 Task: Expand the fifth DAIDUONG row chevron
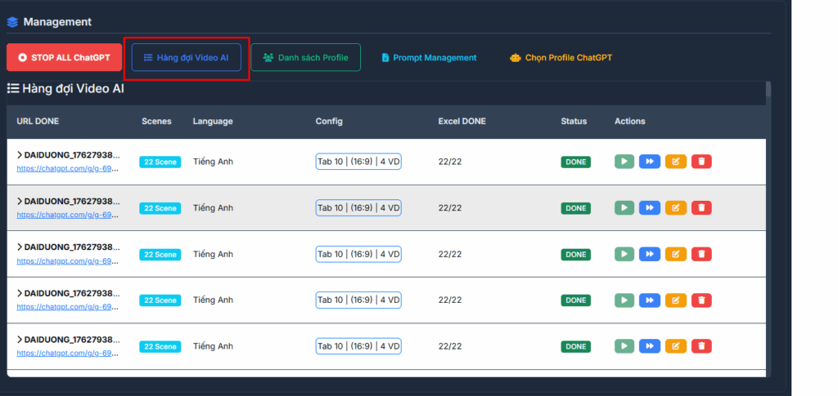click(x=20, y=339)
